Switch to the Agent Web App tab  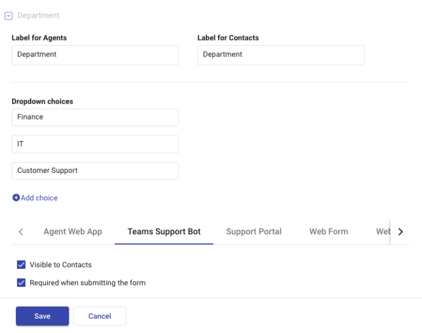pos(73,232)
